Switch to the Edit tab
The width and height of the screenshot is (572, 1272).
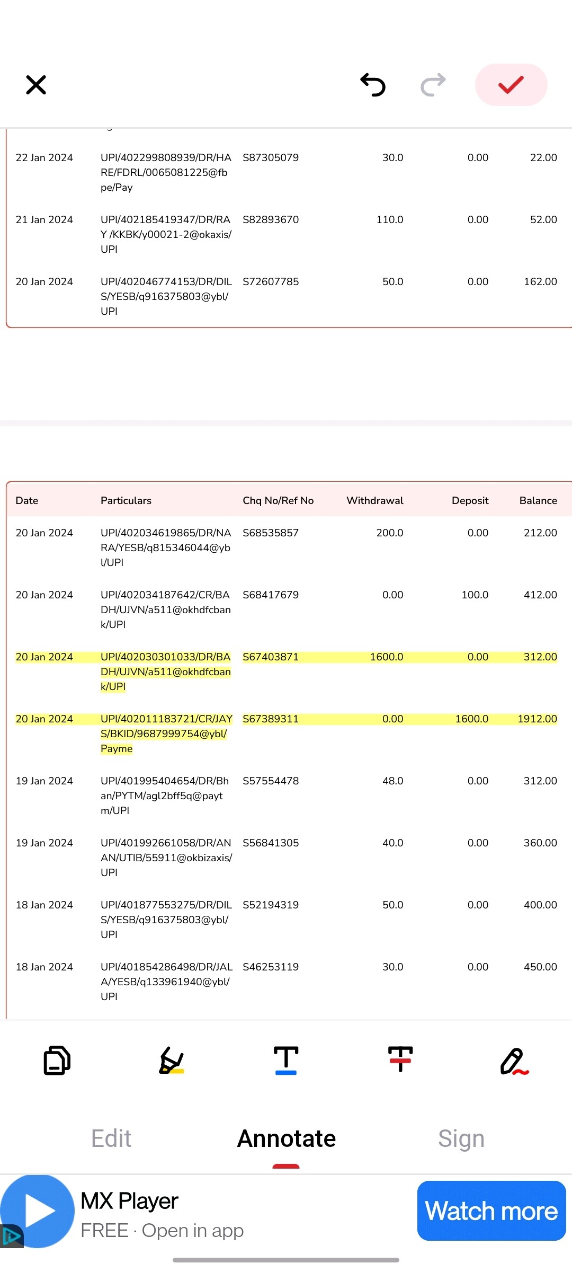pyautogui.click(x=111, y=1138)
